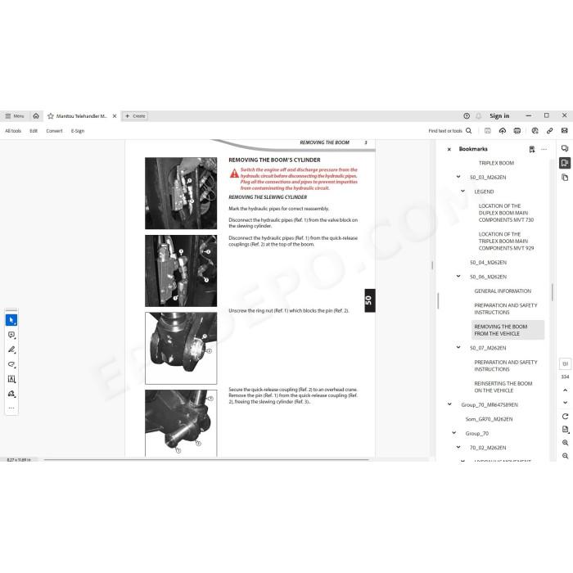Click the copy link icon
573x573 pixels.
tap(549, 131)
